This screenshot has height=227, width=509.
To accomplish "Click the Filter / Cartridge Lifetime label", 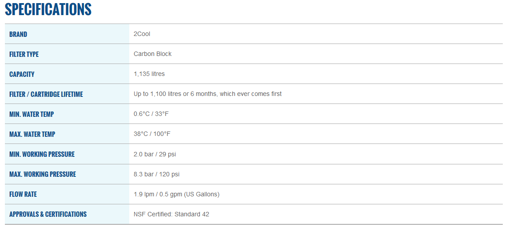I will pyautogui.click(x=46, y=94).
